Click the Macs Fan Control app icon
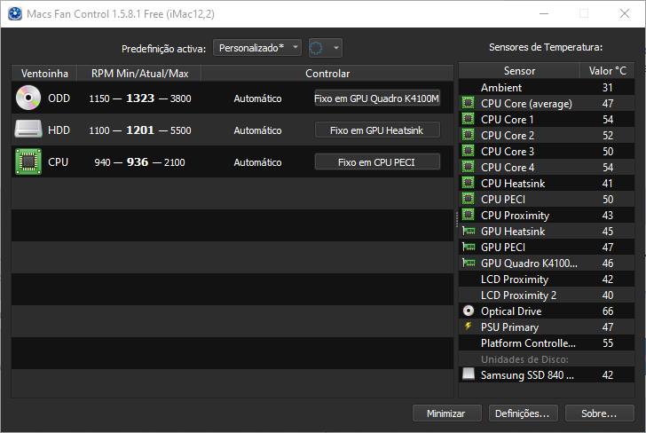Image resolution: width=646 pixels, height=433 pixels. click(x=15, y=13)
